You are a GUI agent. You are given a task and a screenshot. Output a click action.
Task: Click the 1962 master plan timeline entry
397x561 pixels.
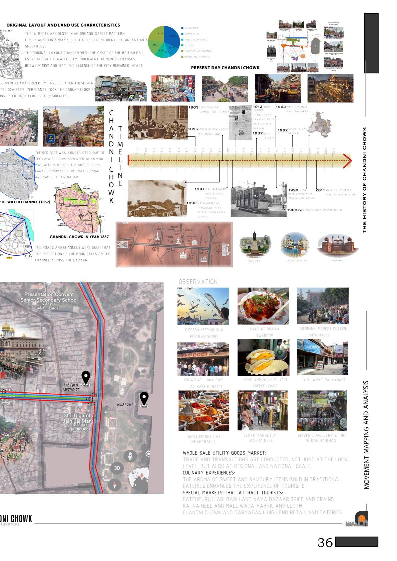point(292,109)
